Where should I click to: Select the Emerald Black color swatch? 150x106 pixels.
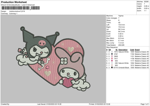pos(111,67)
